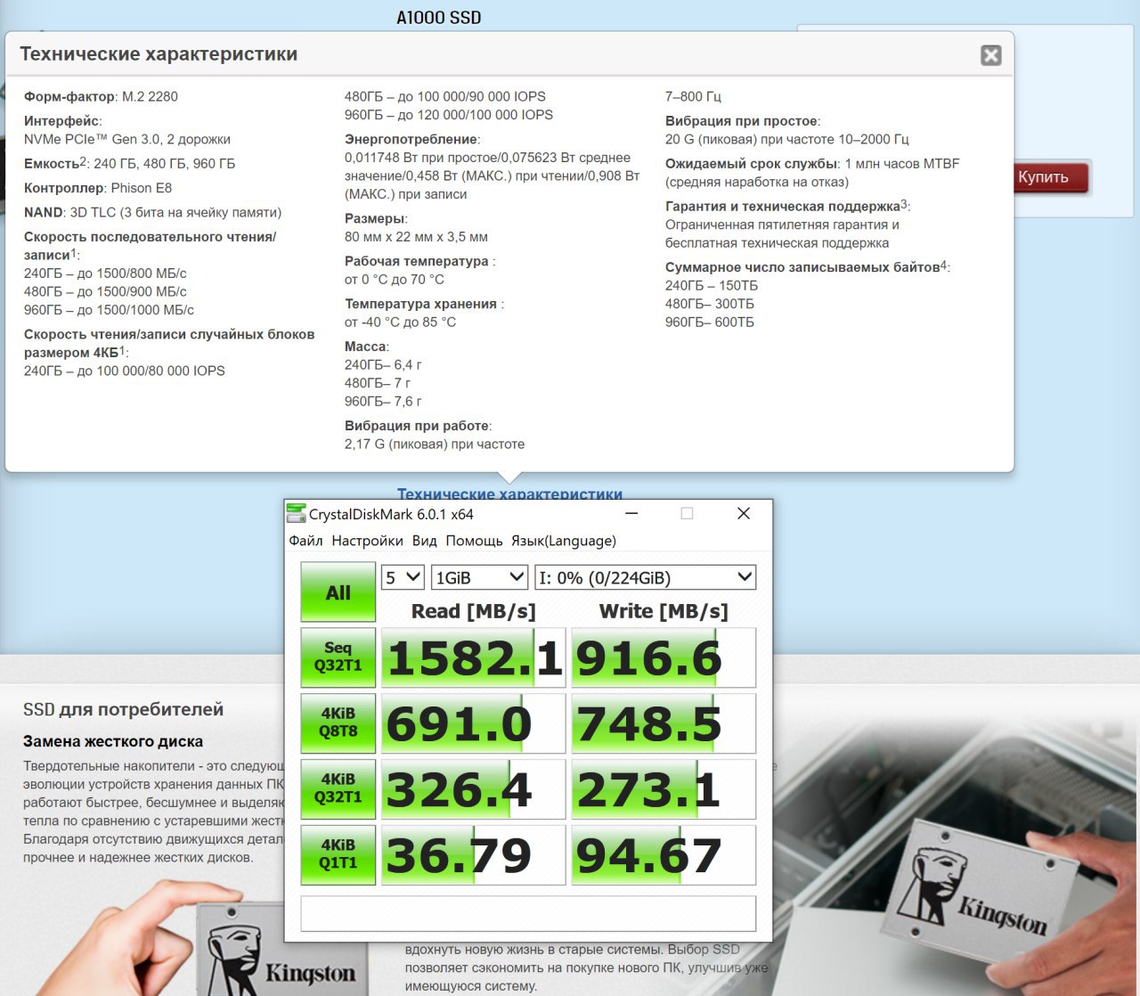Click the CrystalDiskMark app icon in title bar

297,513
